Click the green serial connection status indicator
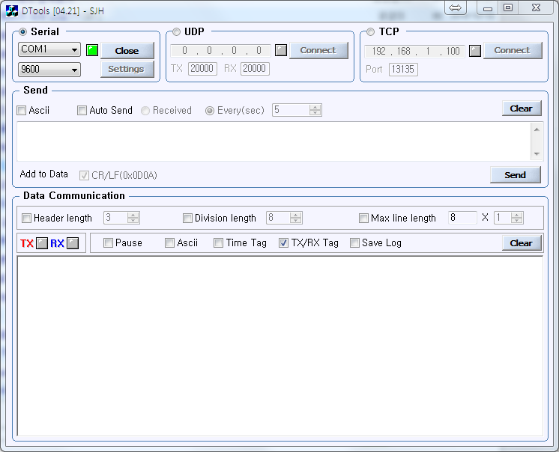This screenshot has width=559, height=452. click(x=92, y=51)
